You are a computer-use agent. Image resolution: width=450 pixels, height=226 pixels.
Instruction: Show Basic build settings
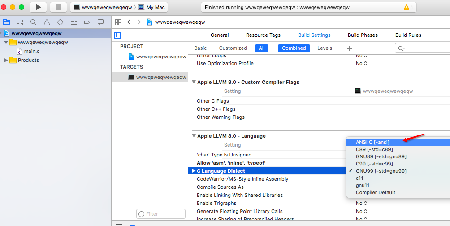click(x=200, y=48)
